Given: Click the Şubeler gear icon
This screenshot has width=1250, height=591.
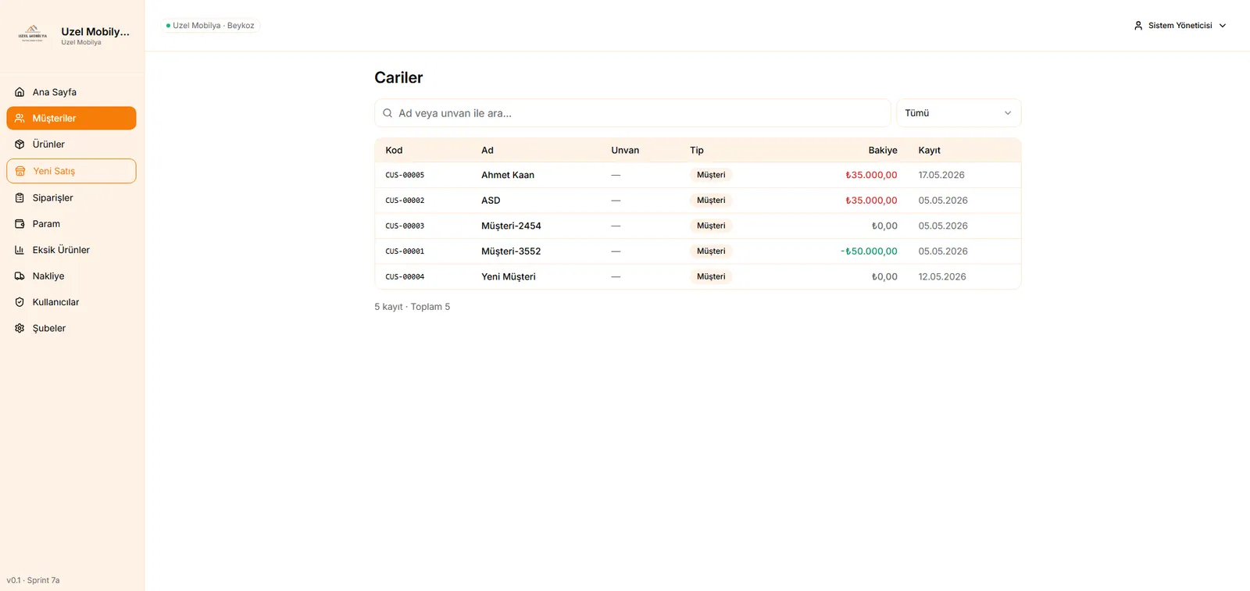Looking at the screenshot, I should point(20,329).
